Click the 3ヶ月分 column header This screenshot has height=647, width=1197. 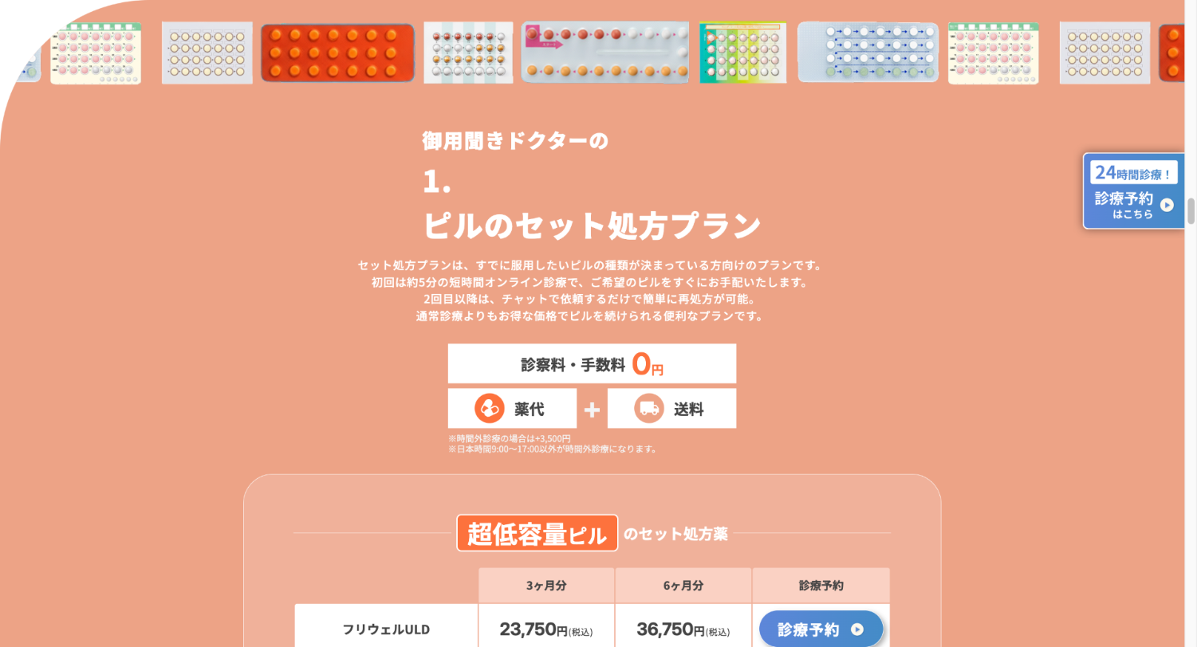point(546,586)
